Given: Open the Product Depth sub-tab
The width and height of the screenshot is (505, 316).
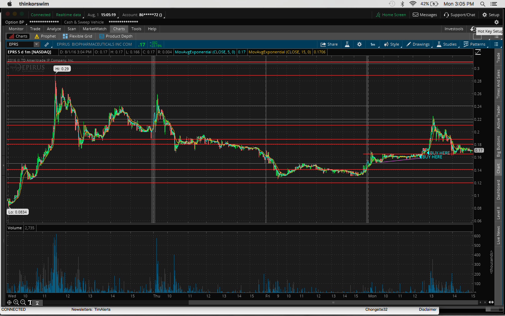Looking at the screenshot, I should (116, 36).
